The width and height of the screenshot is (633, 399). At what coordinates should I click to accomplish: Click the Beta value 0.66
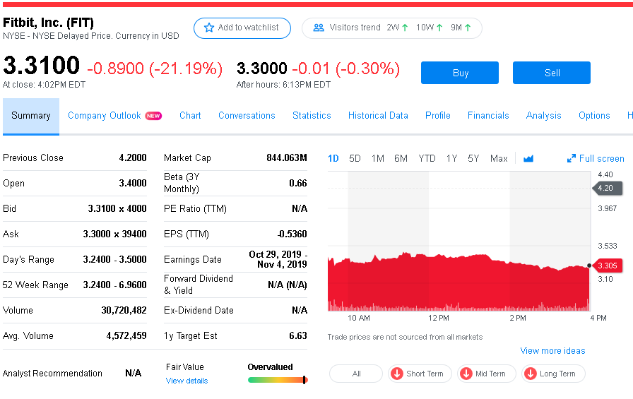(298, 184)
